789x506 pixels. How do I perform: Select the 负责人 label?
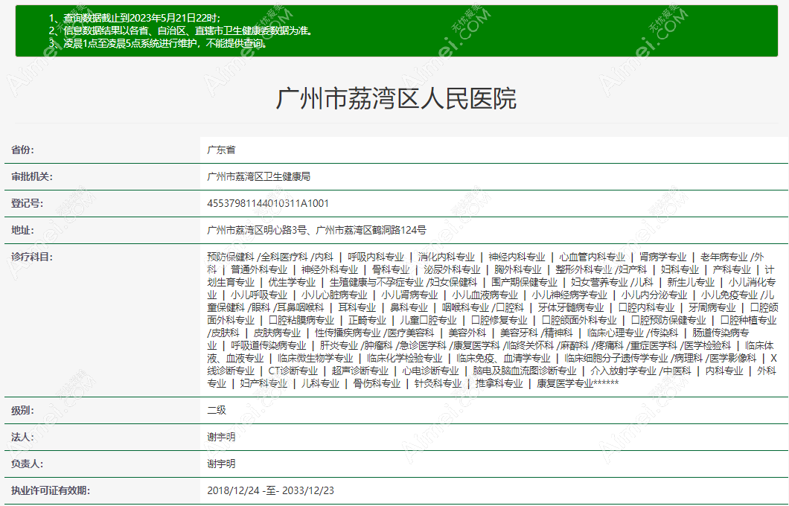(28, 464)
